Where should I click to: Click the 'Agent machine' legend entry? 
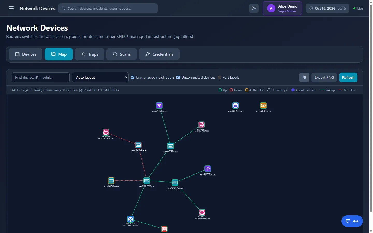(x=304, y=90)
